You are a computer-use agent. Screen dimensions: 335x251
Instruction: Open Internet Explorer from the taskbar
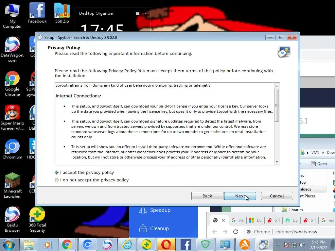[x=127, y=244]
